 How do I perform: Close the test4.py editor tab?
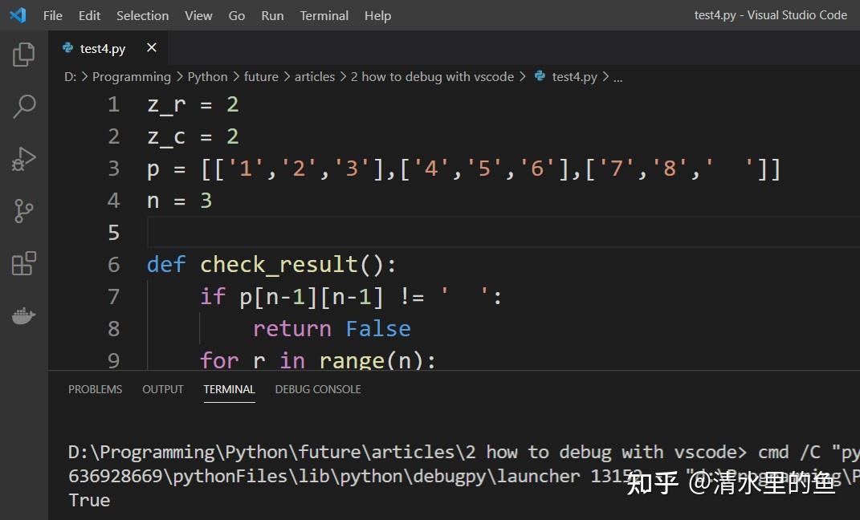152,47
